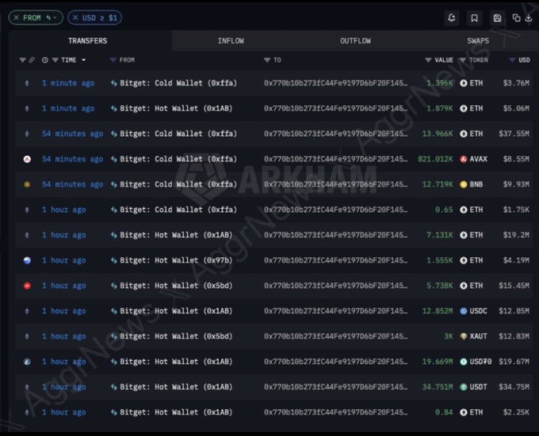Switch to the TRANSFERS tab
The width and height of the screenshot is (539, 436).
click(88, 41)
